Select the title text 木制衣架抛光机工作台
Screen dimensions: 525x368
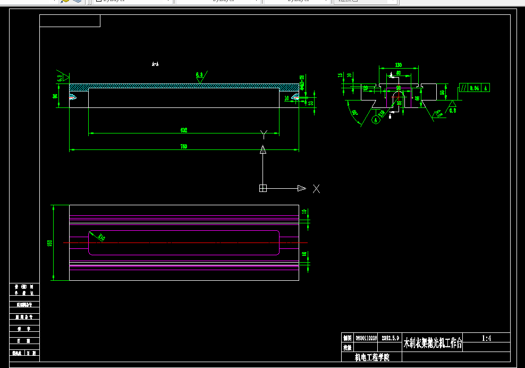[x=433, y=343]
